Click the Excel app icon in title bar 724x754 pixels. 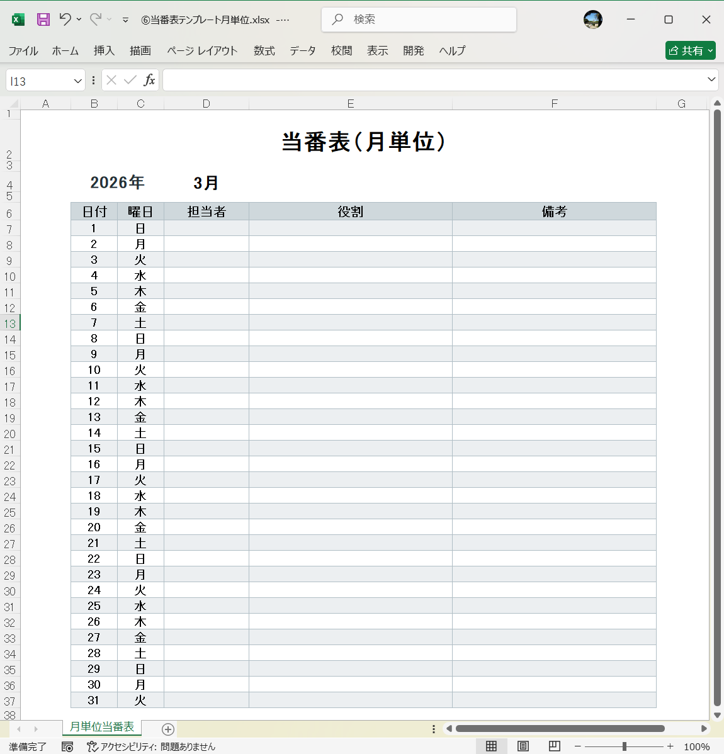coord(18,20)
